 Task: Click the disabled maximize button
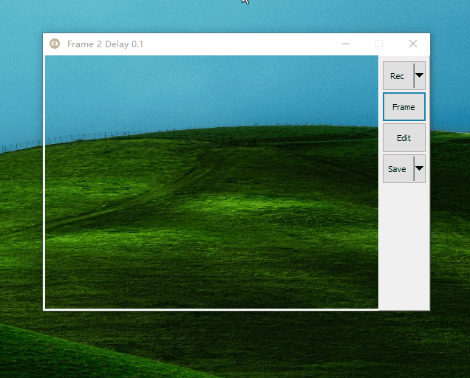tap(379, 44)
